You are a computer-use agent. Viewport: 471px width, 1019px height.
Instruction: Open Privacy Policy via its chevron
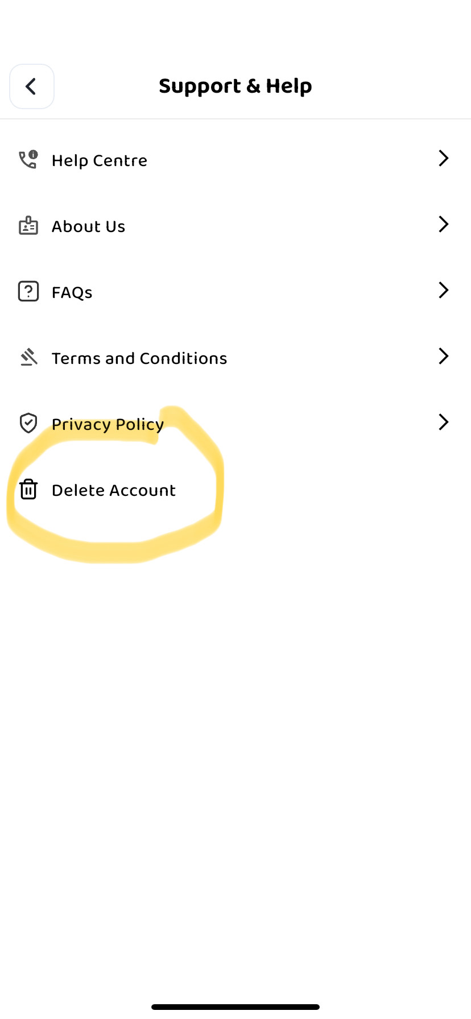click(x=444, y=422)
